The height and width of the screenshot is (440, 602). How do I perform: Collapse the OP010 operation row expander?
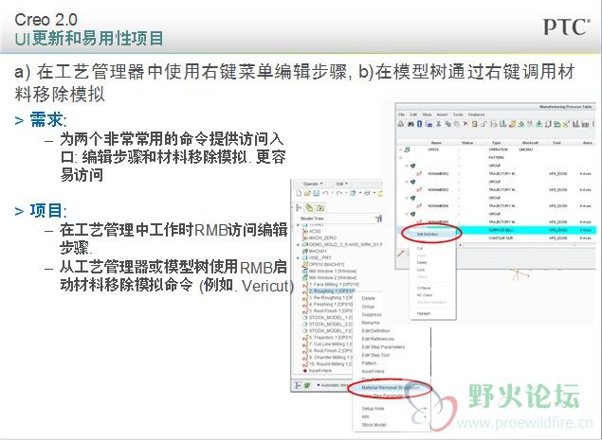400,150
